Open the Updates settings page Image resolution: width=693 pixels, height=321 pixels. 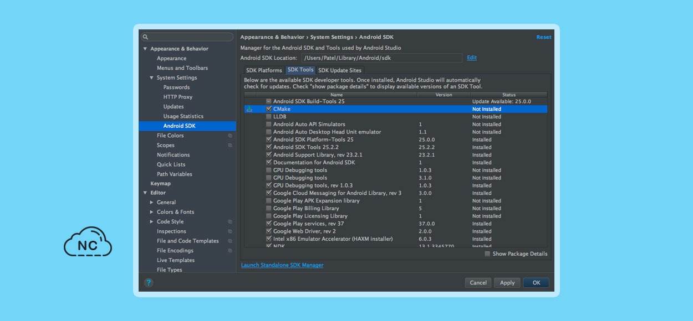click(174, 107)
